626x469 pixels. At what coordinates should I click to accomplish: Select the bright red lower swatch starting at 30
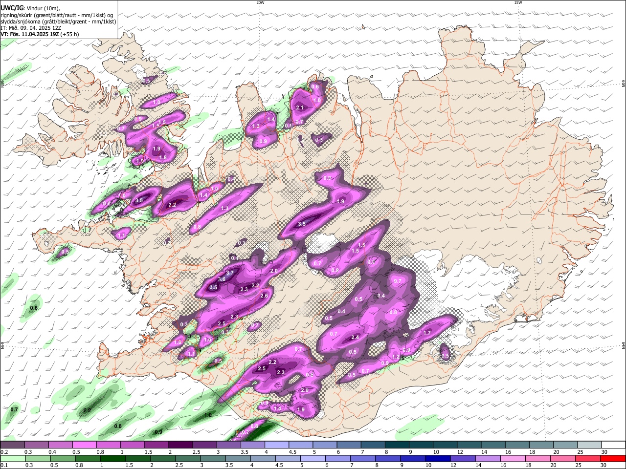point(613,458)
